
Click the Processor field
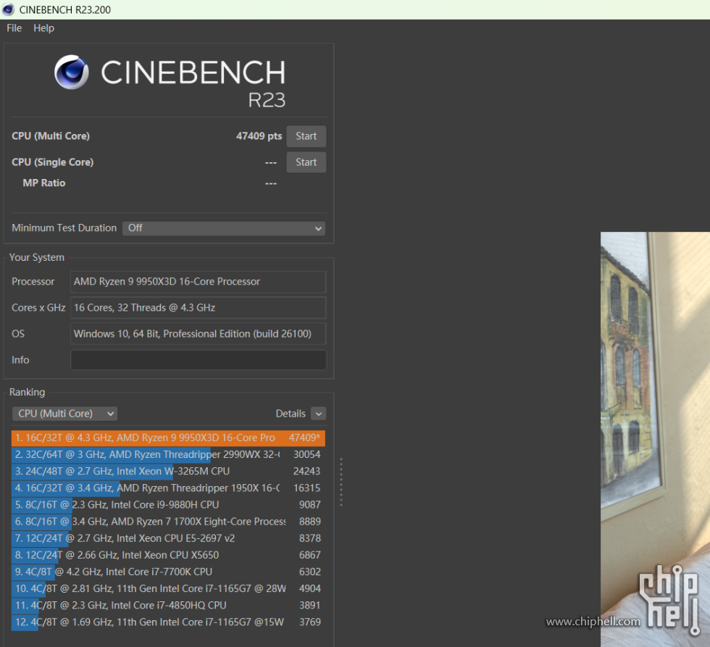(x=199, y=282)
